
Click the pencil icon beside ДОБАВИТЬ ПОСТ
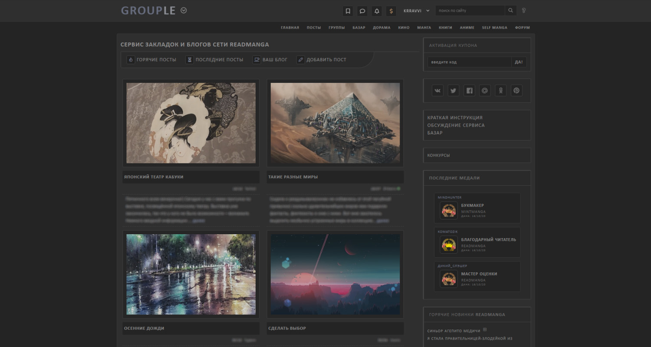click(x=301, y=59)
